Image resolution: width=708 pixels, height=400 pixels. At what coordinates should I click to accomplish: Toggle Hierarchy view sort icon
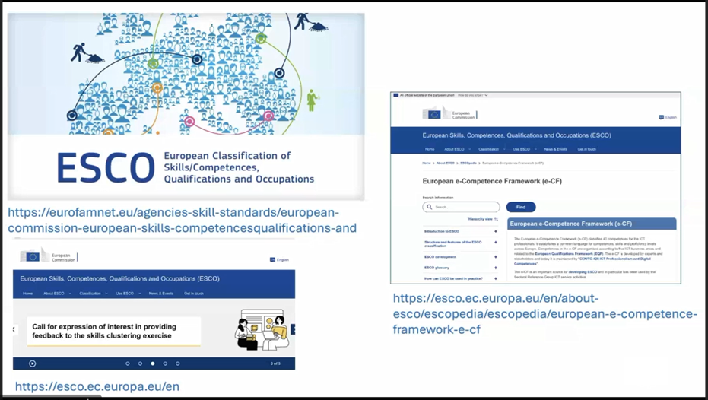496,219
